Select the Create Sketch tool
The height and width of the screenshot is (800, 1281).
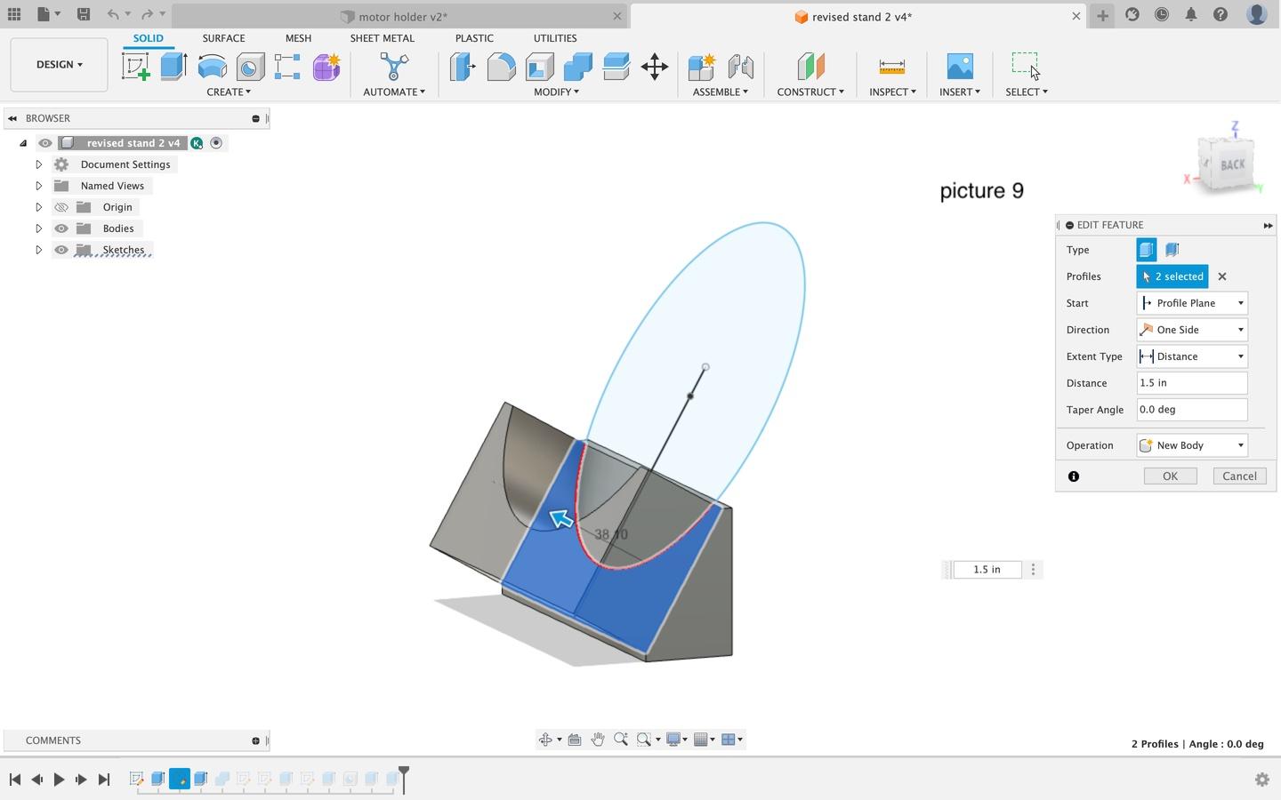click(136, 67)
